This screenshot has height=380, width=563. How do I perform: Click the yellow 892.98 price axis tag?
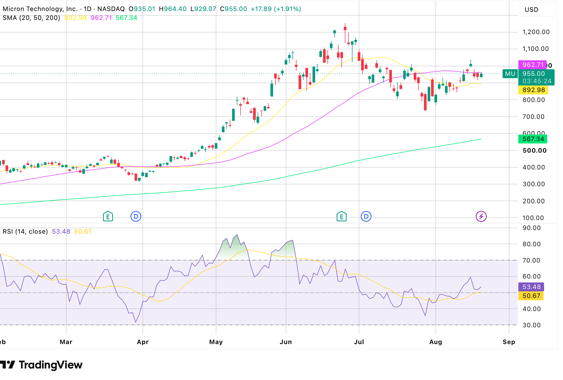click(533, 90)
